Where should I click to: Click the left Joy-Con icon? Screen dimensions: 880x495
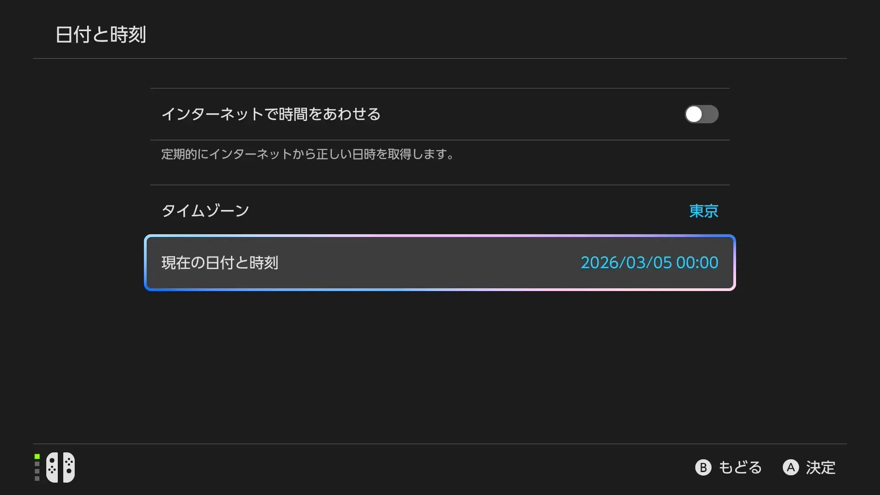pyautogui.click(x=52, y=467)
